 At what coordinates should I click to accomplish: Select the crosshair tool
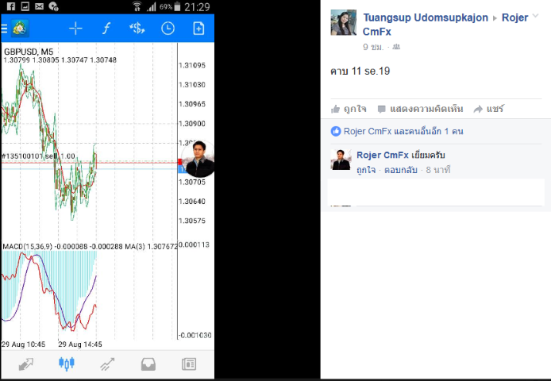click(75, 29)
